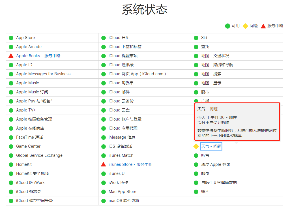Click the 天气 - 问题 title inside the popup
The height and width of the screenshot is (206, 290).
207,109
